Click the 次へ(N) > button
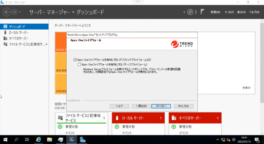 (x=161, y=106)
